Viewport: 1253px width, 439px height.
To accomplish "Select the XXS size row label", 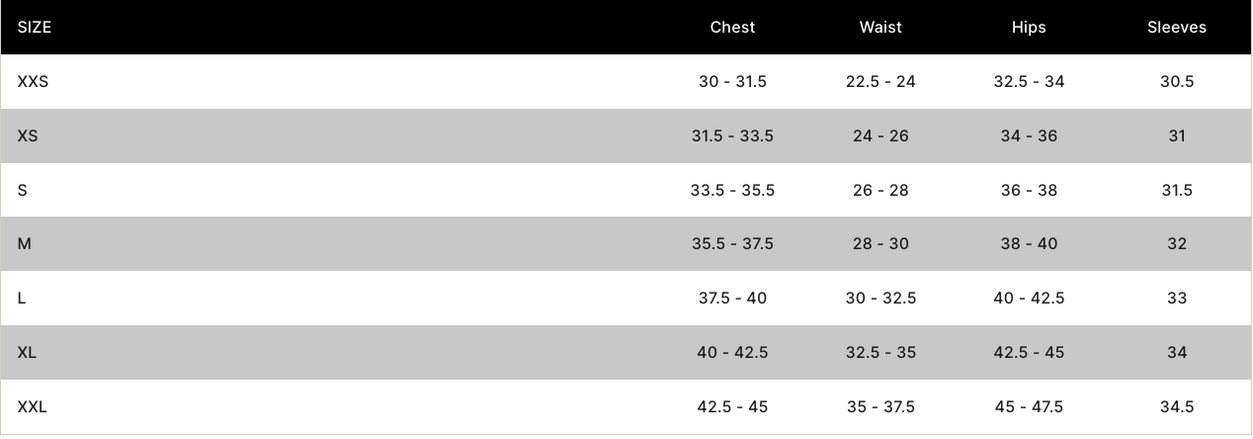I will coord(33,82).
